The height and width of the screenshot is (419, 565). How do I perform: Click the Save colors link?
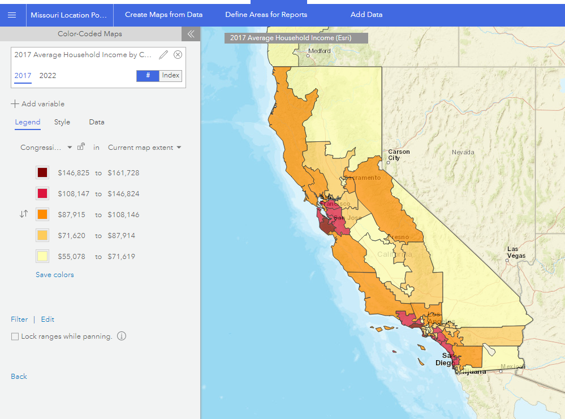tap(54, 274)
